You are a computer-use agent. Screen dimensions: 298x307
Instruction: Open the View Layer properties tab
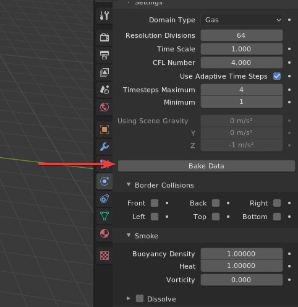(x=104, y=72)
